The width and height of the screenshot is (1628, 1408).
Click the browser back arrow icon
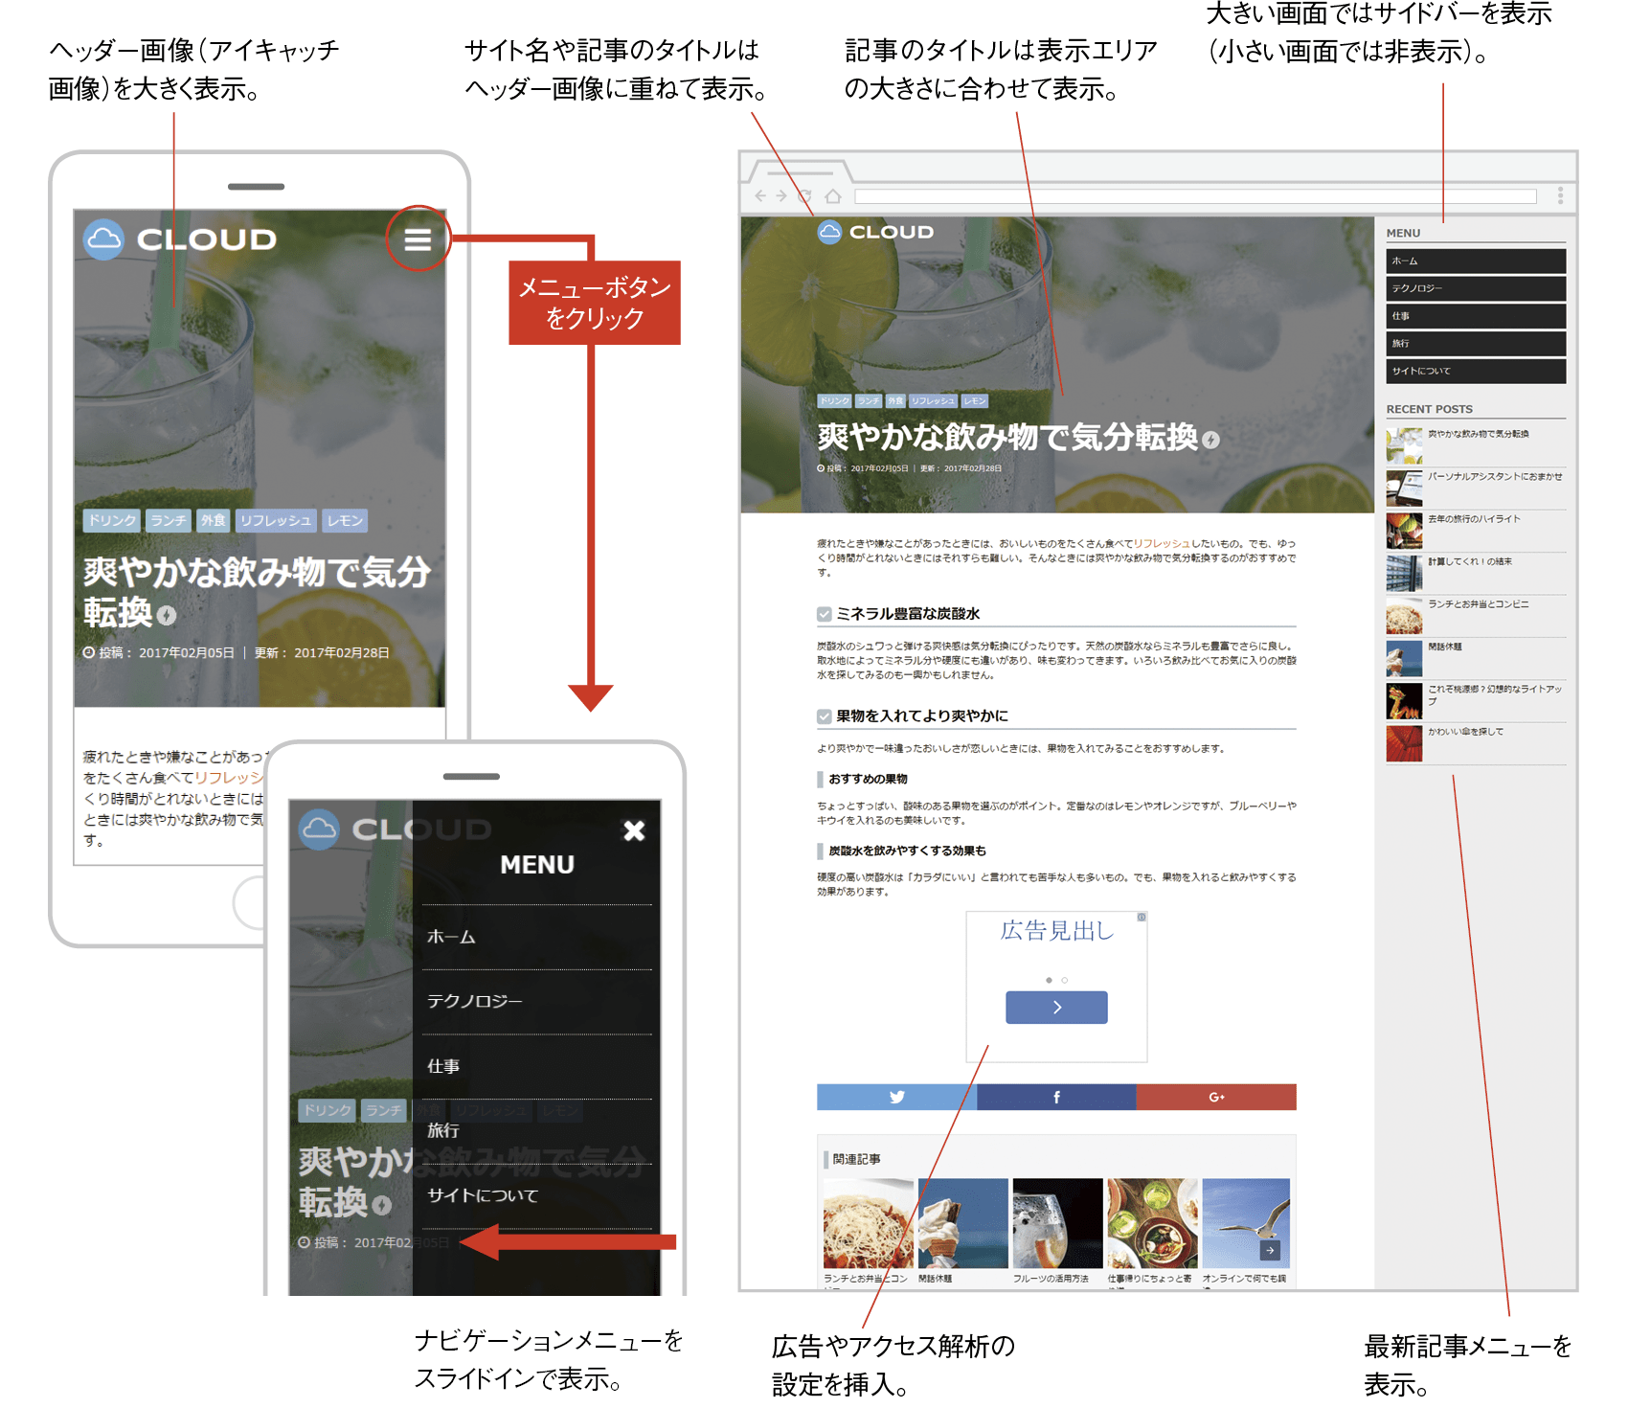coord(760,195)
